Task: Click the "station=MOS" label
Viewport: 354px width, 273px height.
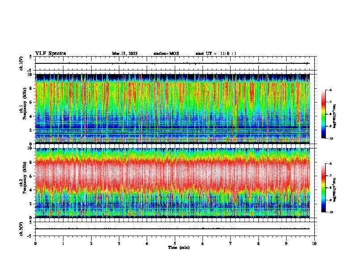Action: pos(166,54)
